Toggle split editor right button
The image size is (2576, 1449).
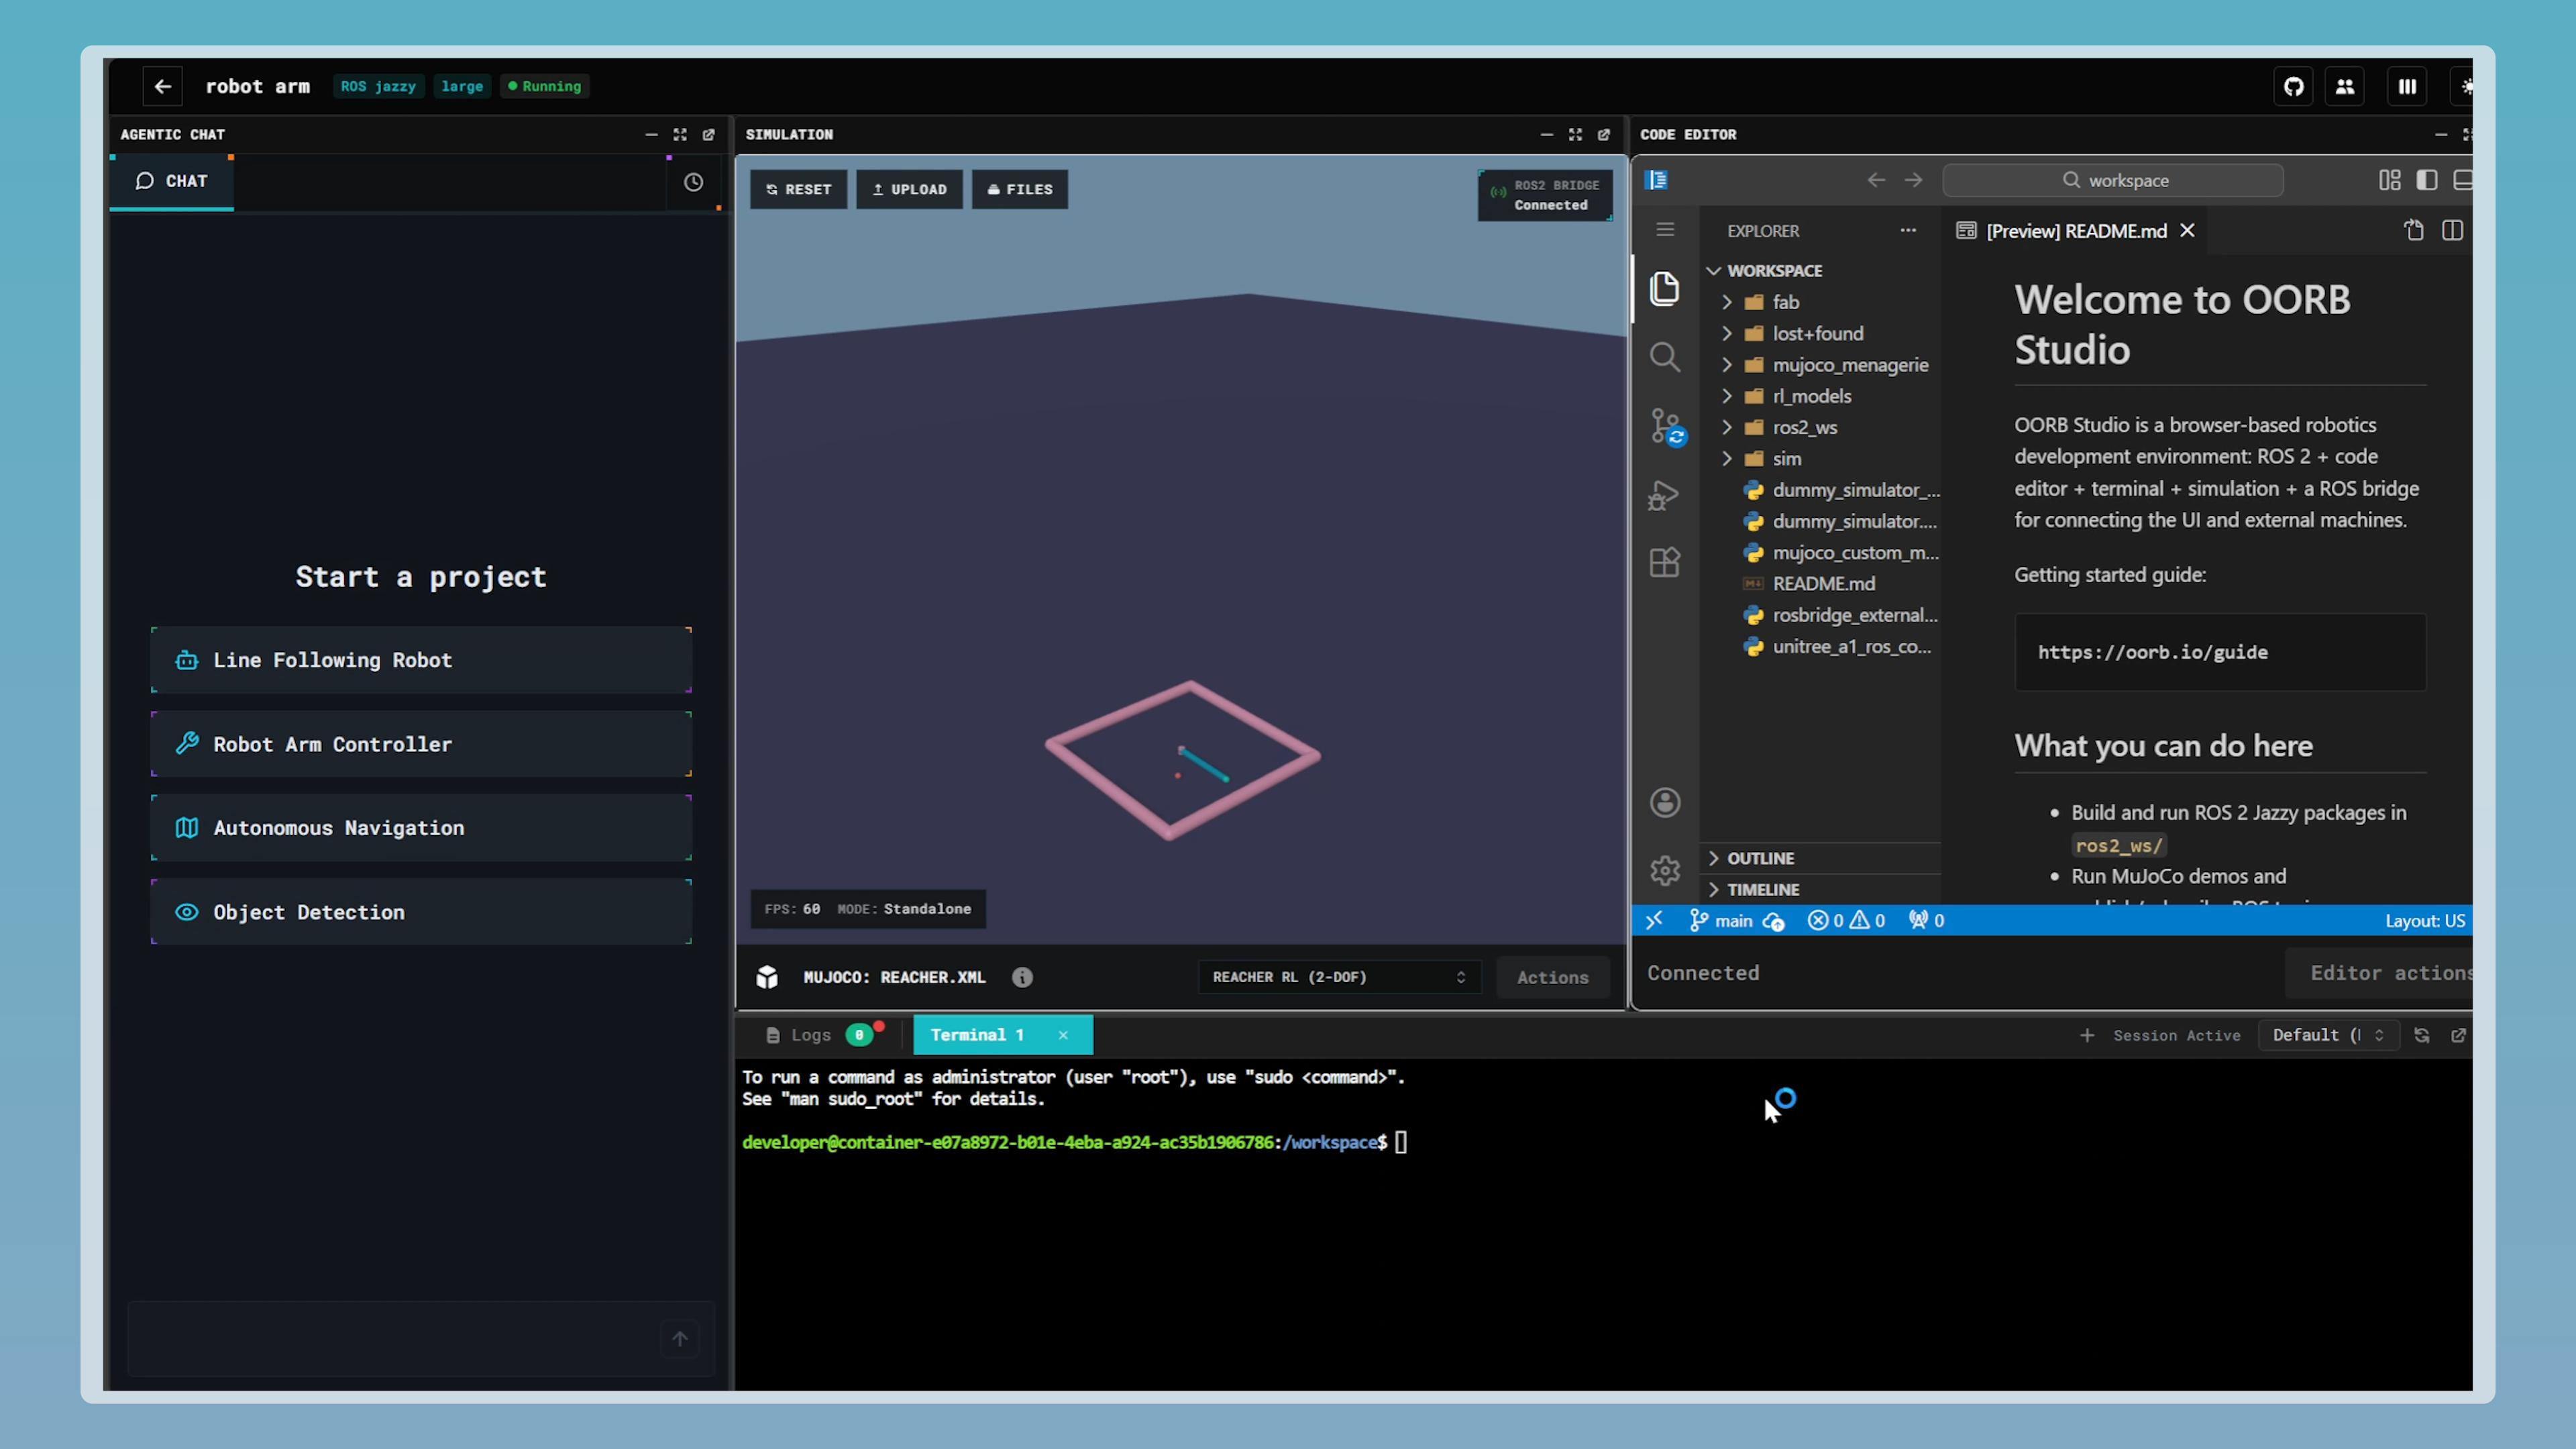(2452, 231)
